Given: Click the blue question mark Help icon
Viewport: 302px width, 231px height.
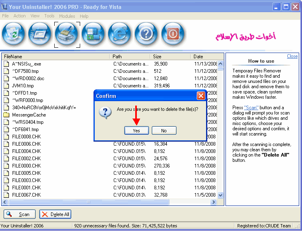Looking at the screenshot, I should 146,34.
